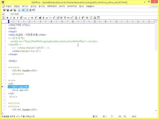Image resolution: width=159 pixels, height=119 pixels.
Task: Click line number 20 in the gutter
Action: [x=4, y=87]
